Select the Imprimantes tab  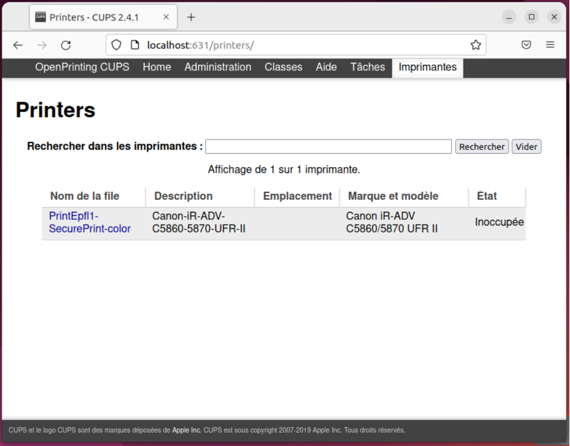(427, 67)
